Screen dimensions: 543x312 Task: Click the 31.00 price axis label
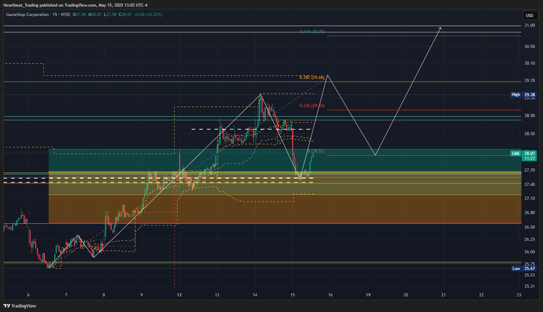529,25
